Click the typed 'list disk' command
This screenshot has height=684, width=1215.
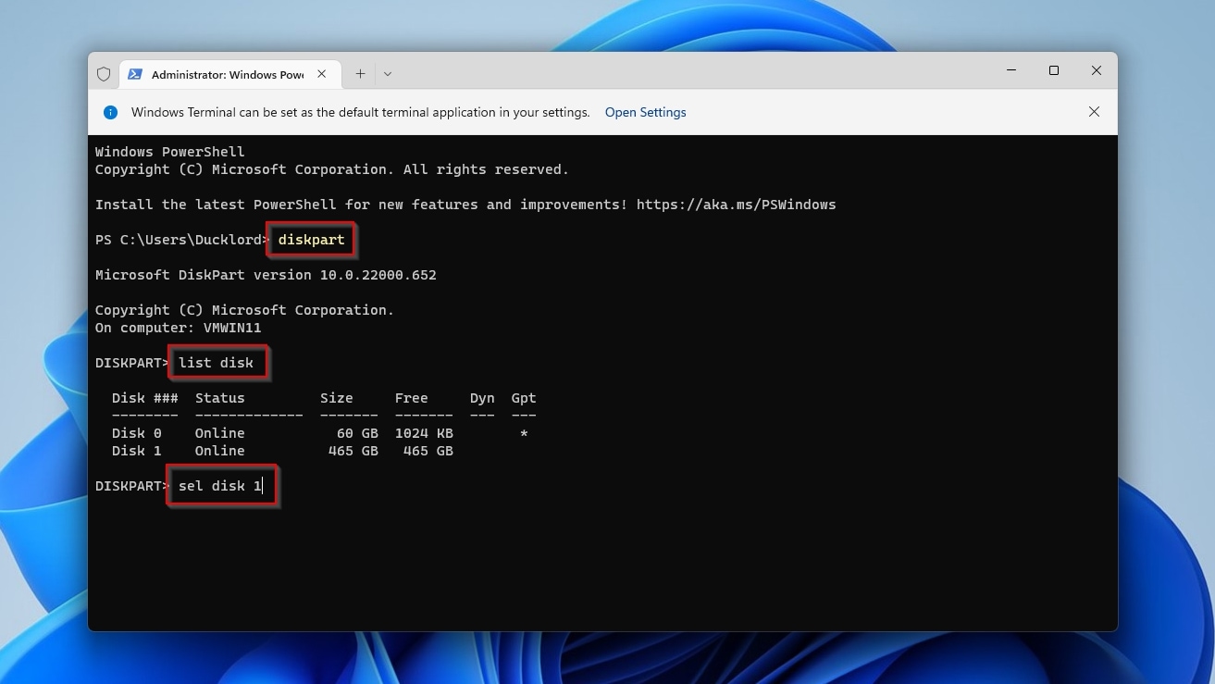click(x=217, y=363)
